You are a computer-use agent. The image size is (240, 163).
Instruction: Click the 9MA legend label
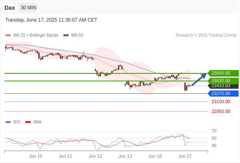37,122
